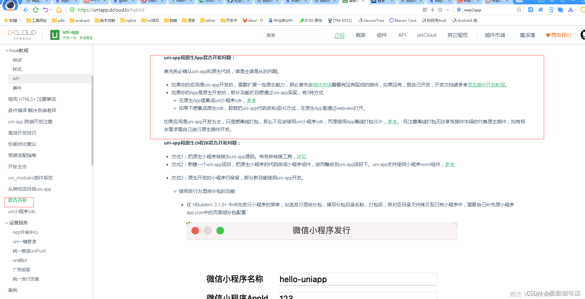
Task: Click the purple undo-close-tab arrow
Action: click(x=46, y=10)
